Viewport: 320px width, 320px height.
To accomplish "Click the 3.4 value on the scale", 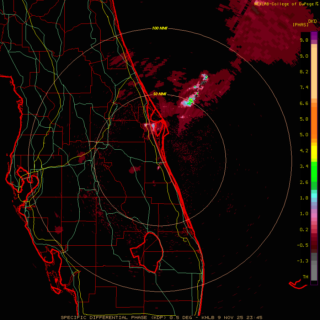I will coord(304,166).
